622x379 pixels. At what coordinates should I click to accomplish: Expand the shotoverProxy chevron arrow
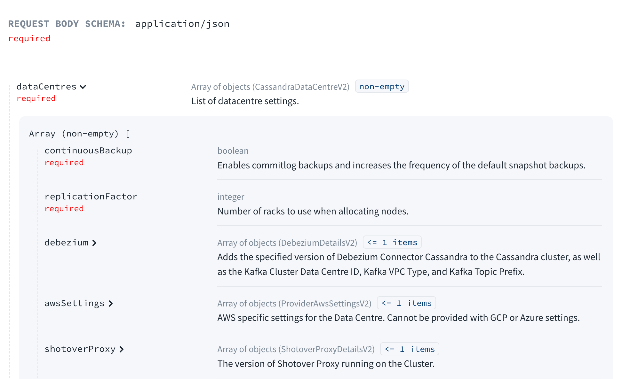pos(122,349)
